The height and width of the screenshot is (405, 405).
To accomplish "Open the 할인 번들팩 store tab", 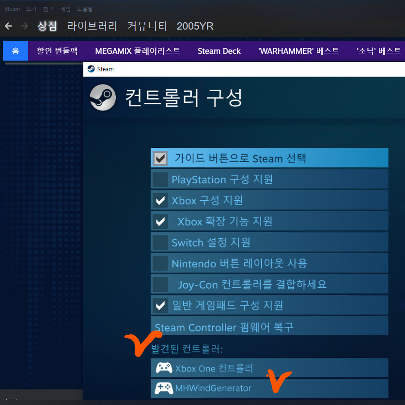I will tap(57, 51).
